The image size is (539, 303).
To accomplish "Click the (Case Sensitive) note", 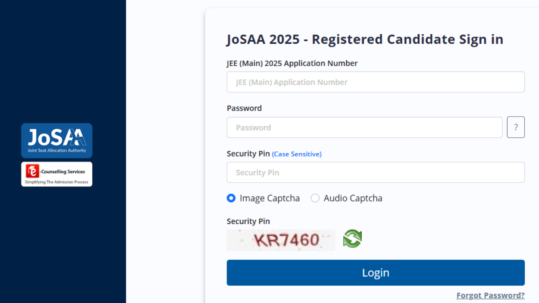I will click(296, 154).
